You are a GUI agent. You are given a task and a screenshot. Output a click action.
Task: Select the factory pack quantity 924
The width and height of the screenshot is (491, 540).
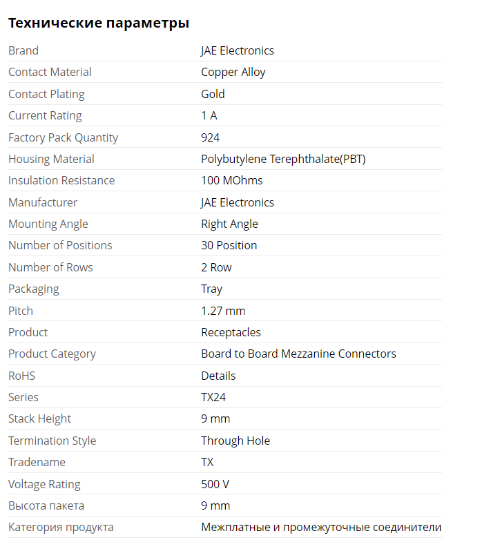click(x=210, y=137)
